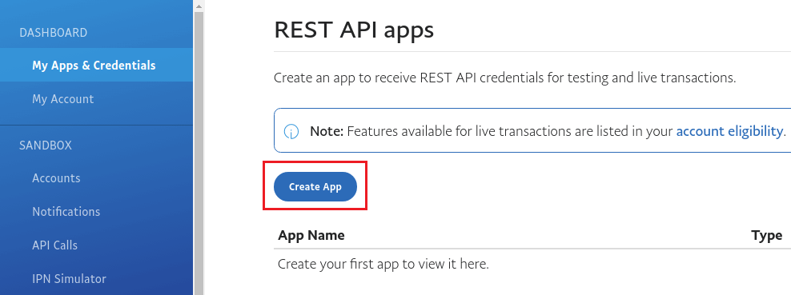Open sandbox Accounts page
This screenshot has height=295, width=791.
pos(56,178)
